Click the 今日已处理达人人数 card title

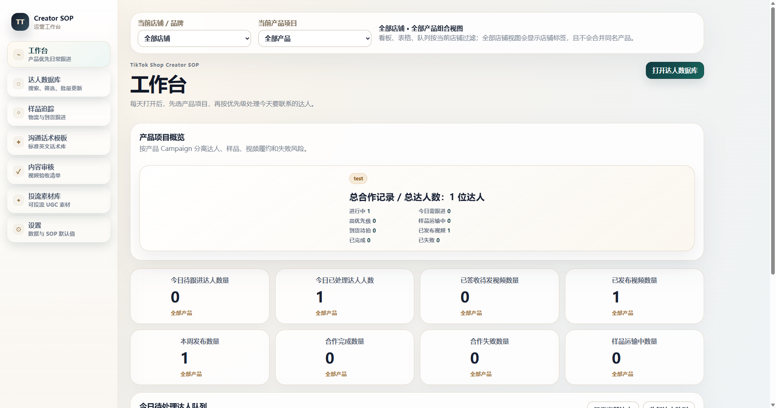(345, 280)
